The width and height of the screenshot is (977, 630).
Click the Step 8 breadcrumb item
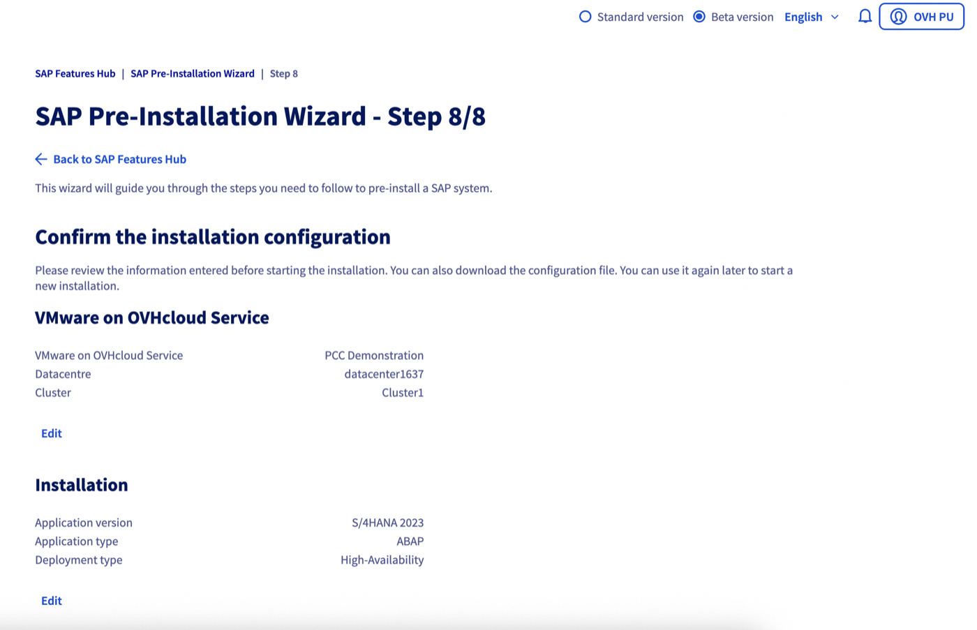coord(284,73)
